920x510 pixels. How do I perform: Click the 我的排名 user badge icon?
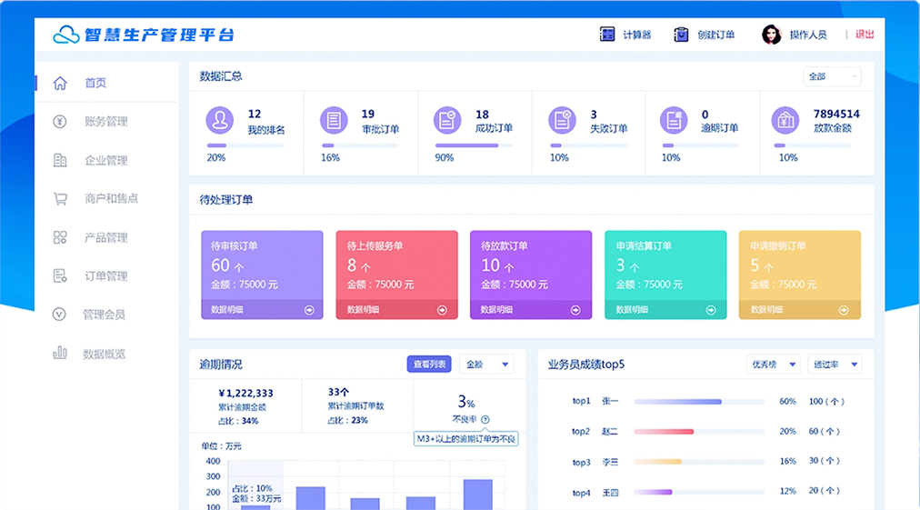click(x=220, y=120)
